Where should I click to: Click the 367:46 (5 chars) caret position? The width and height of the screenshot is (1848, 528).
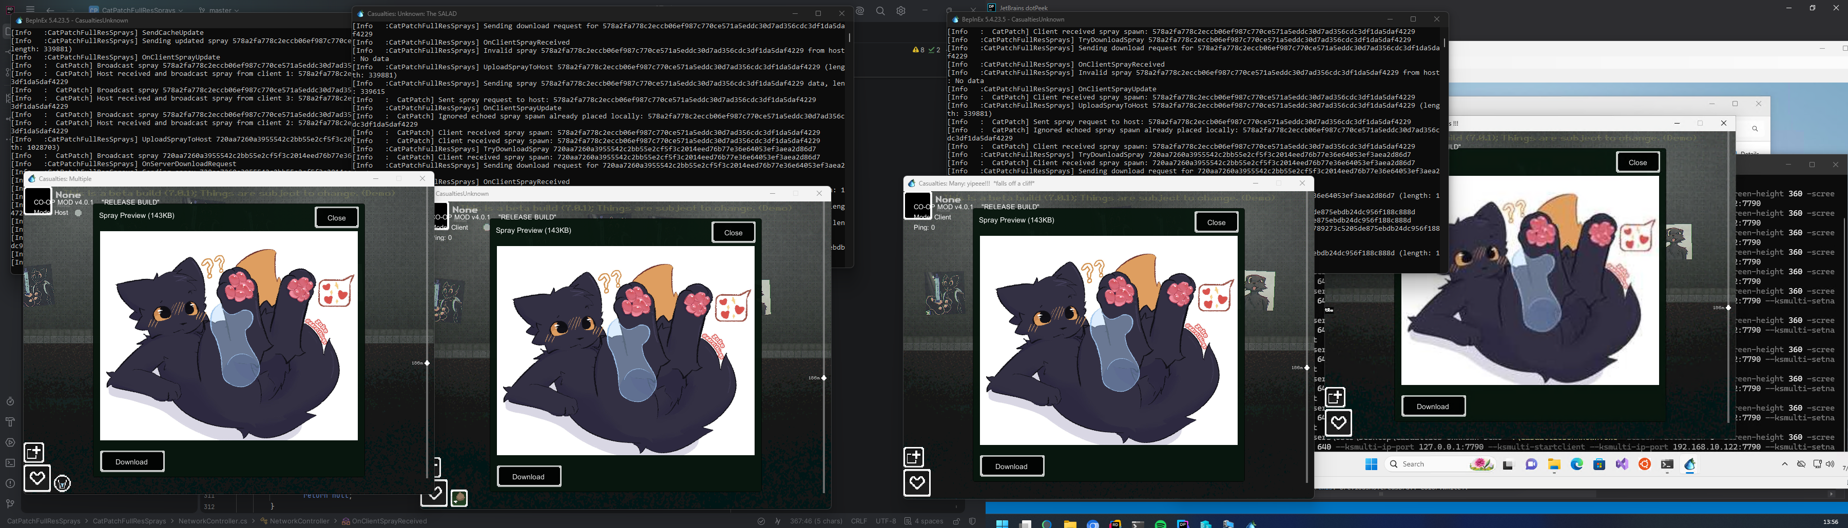point(816,521)
